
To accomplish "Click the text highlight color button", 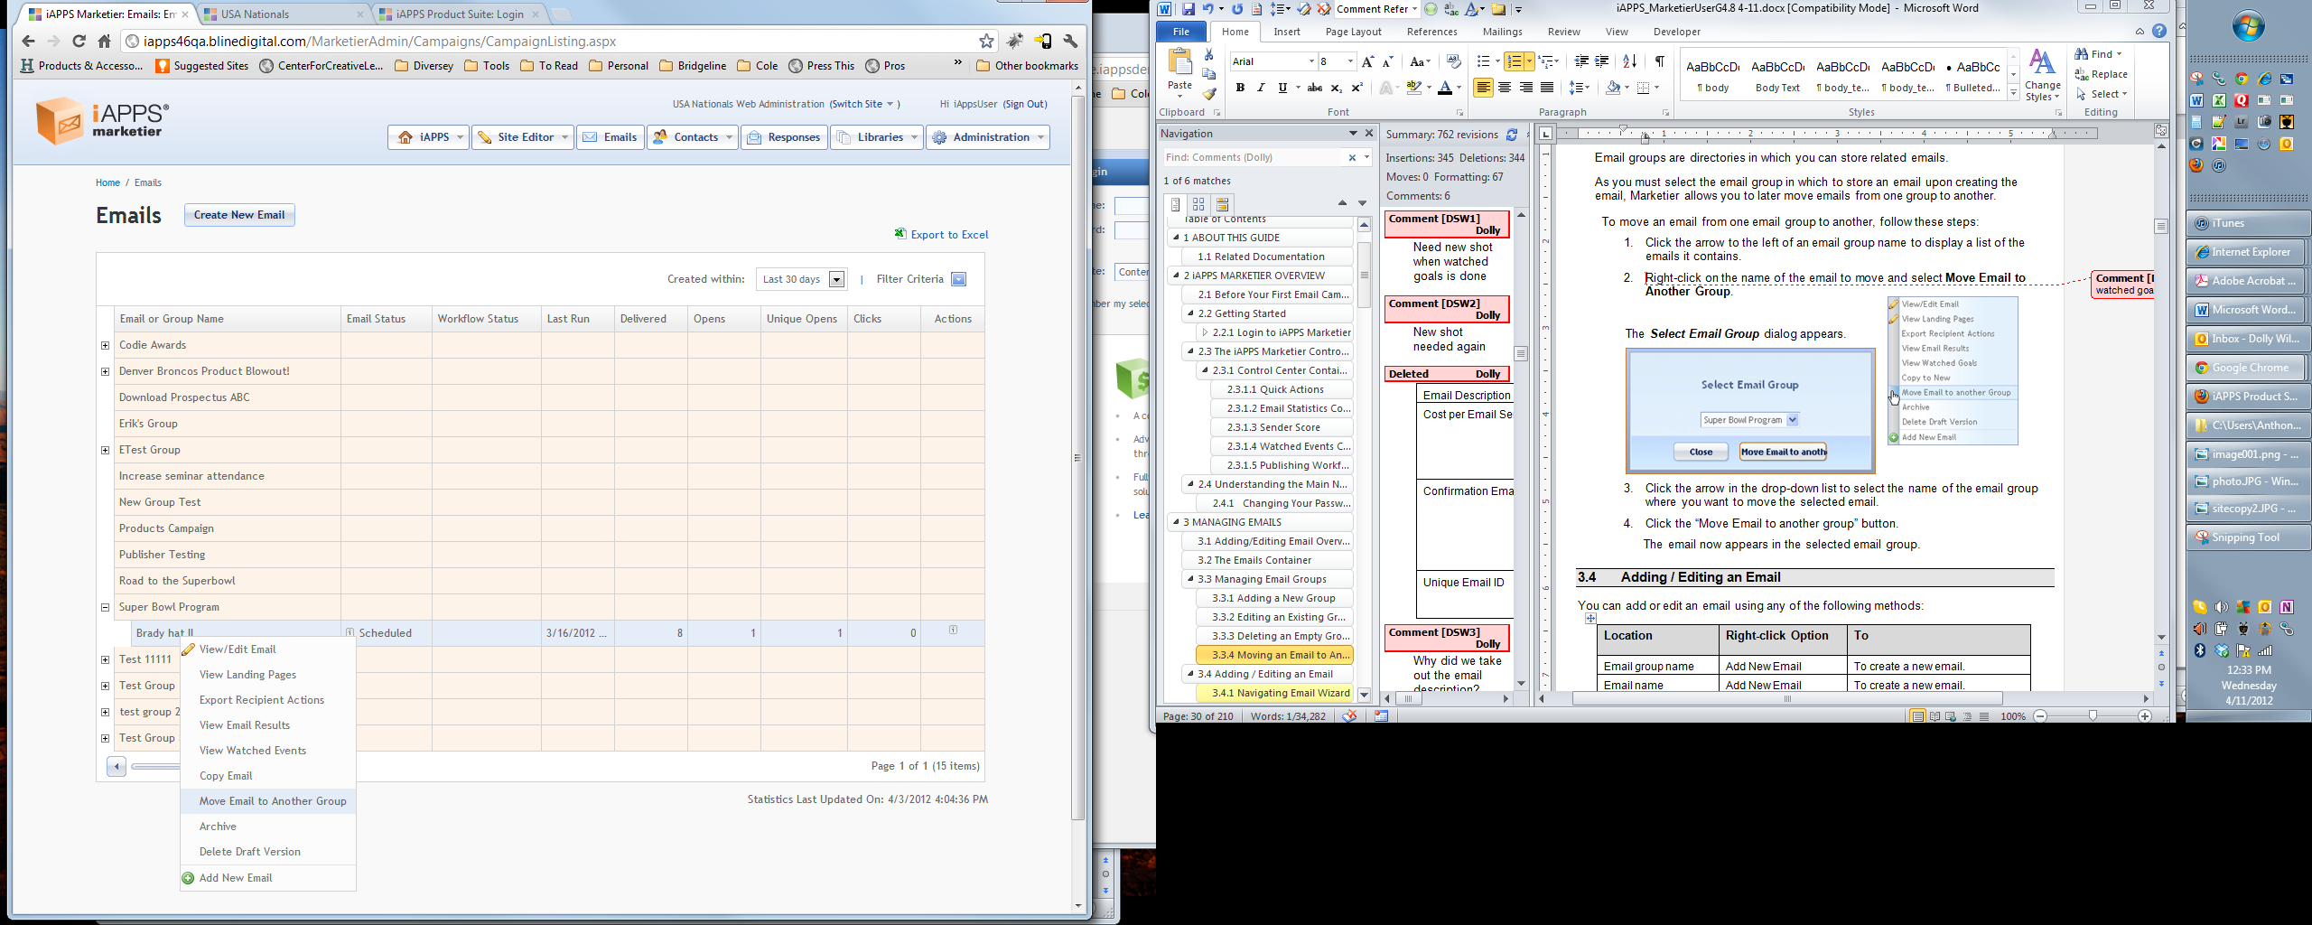I will [1413, 88].
